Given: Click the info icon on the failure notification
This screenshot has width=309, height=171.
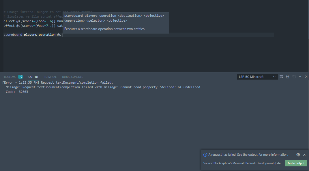Looking at the screenshot, I should 205,155.
